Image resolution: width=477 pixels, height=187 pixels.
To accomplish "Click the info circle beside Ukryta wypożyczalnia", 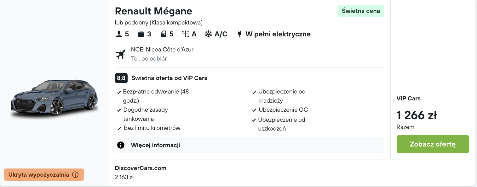I will 75,175.
